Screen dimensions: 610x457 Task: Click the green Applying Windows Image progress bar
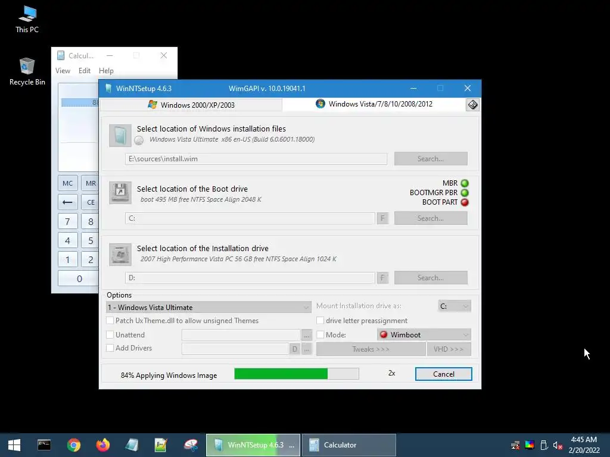(x=297, y=374)
